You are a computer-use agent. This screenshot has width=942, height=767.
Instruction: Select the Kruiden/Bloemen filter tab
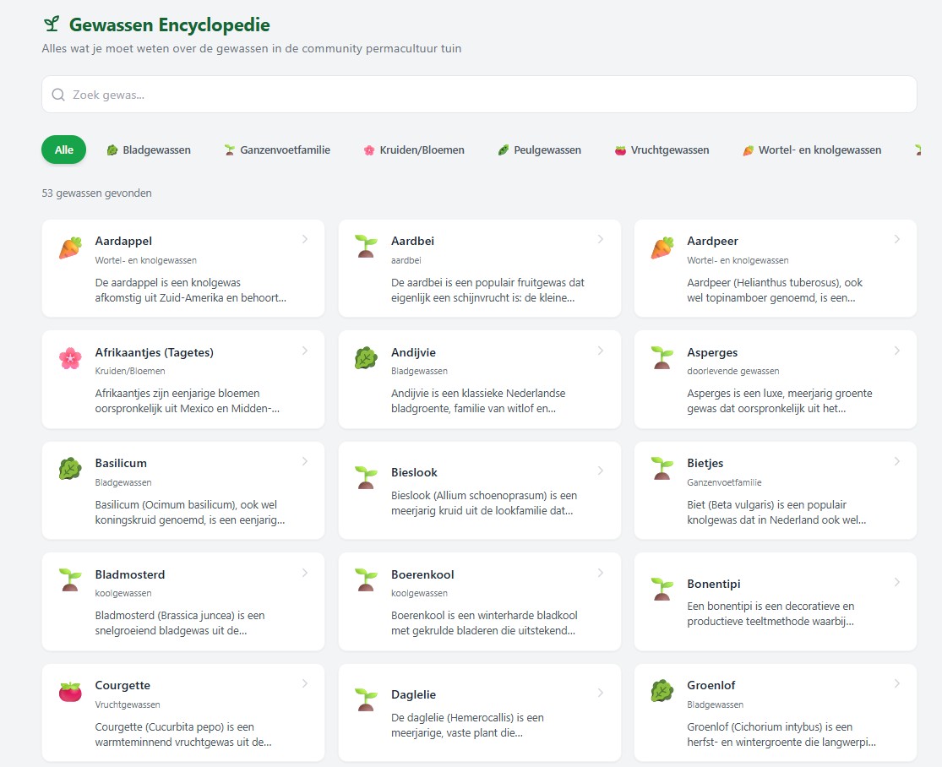click(413, 150)
